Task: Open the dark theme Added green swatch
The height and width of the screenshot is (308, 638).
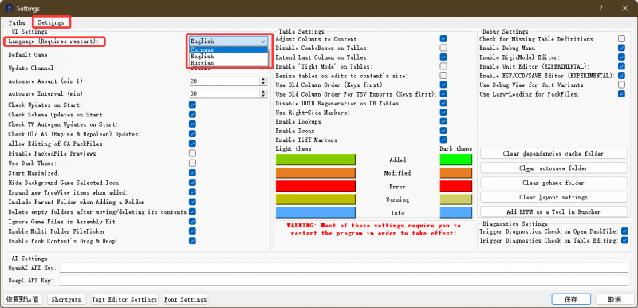Action: coord(455,160)
